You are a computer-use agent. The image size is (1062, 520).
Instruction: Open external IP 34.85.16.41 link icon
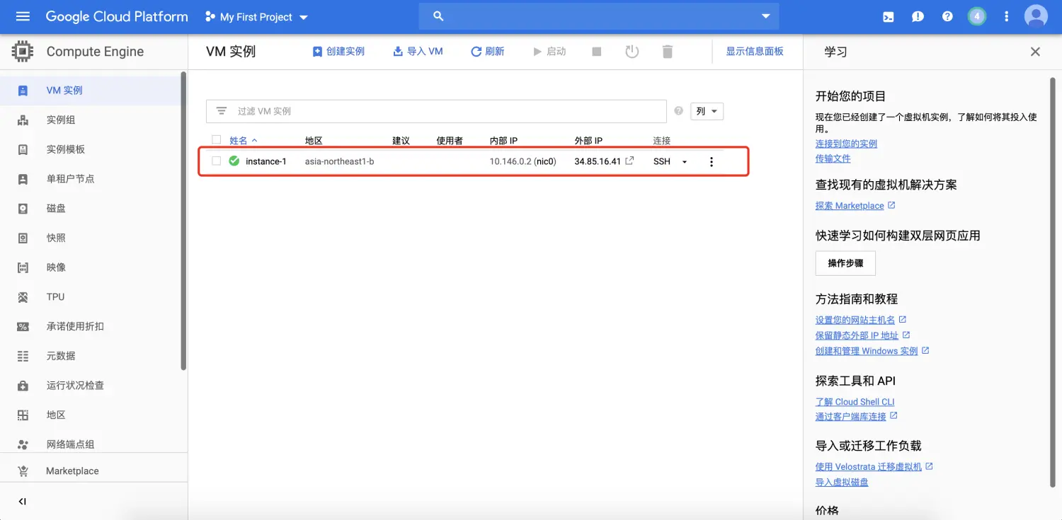pos(629,161)
